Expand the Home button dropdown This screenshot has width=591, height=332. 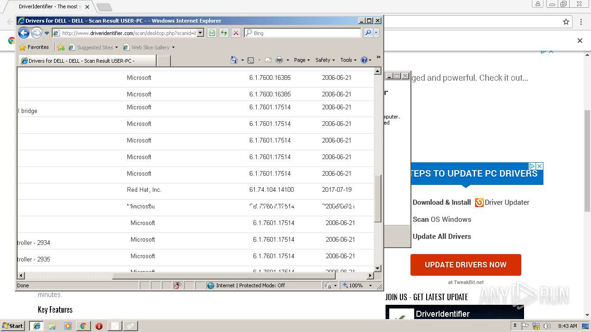coord(242,60)
